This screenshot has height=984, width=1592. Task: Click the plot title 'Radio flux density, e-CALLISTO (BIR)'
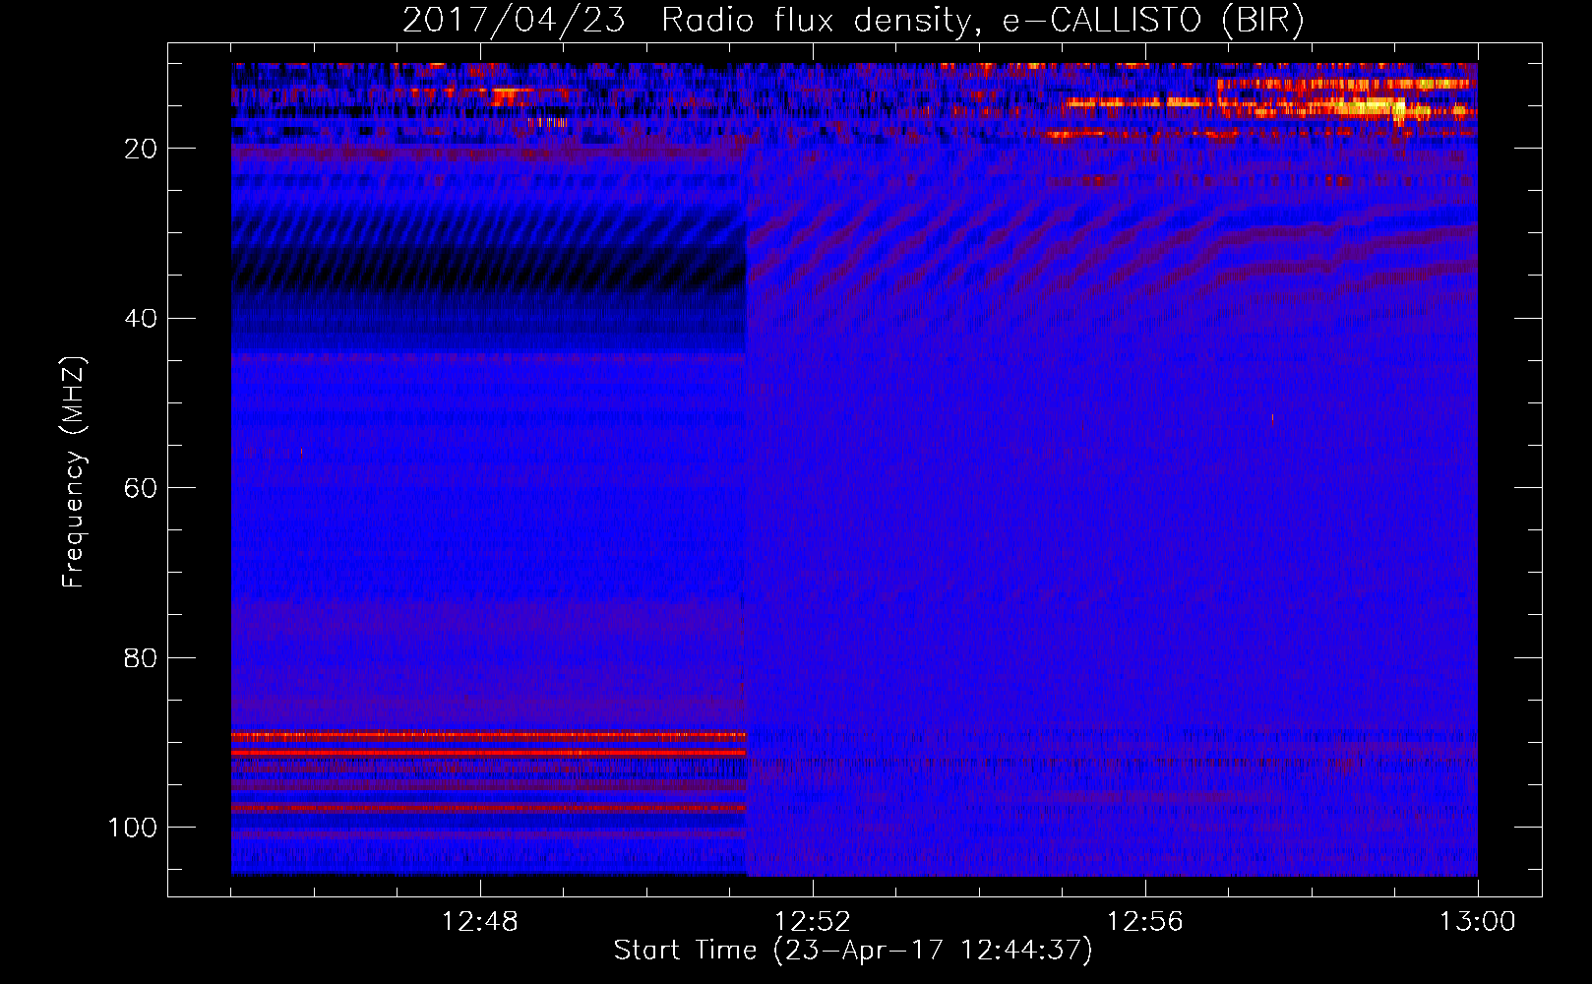[x=983, y=21]
